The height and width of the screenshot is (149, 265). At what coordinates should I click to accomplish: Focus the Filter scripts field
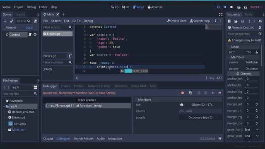pos(58,27)
